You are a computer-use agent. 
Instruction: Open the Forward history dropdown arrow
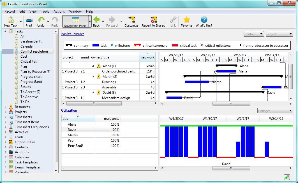121,22
